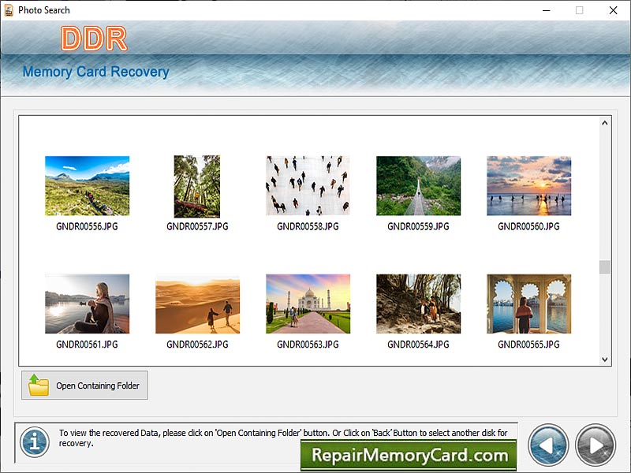Viewport: 631px width, 473px height.
Task: Click the Back arrow button
Action: point(548,445)
